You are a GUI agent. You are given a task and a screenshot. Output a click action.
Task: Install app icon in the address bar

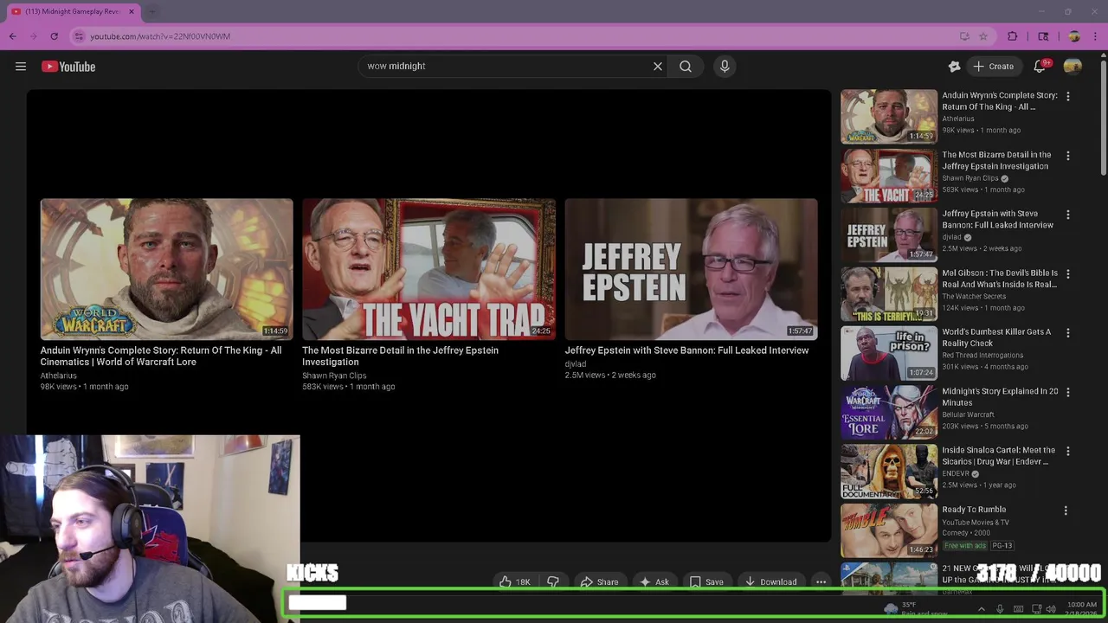[x=964, y=36]
